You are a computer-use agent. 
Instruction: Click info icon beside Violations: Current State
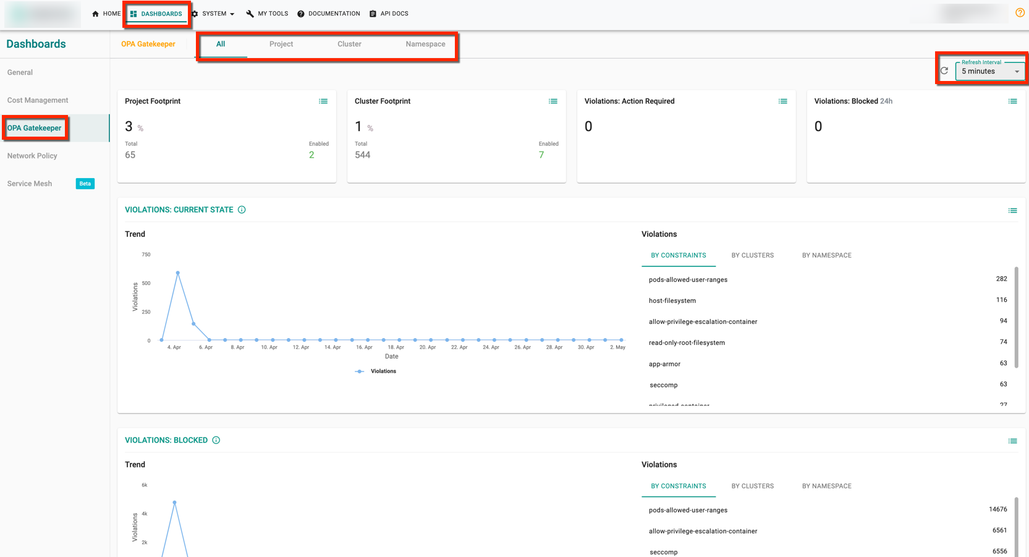point(242,210)
